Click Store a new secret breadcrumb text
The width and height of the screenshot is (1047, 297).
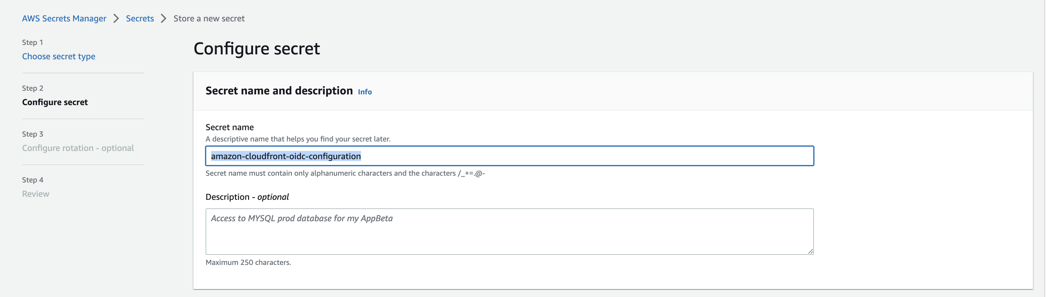[209, 18]
